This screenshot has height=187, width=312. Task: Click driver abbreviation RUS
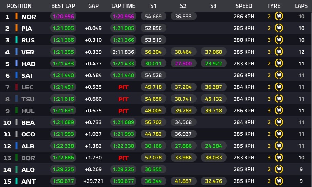[x=28, y=40]
